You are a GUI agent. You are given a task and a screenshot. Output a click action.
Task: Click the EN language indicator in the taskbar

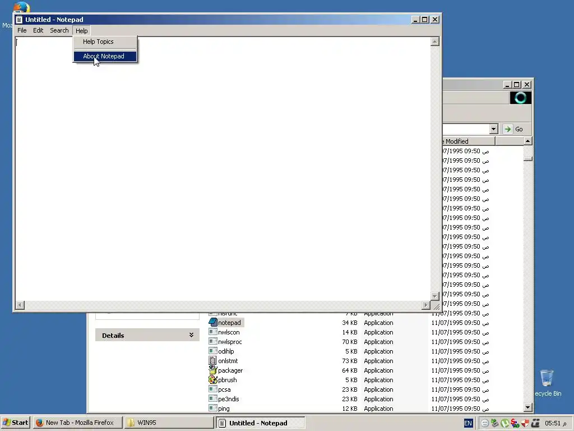tap(468, 423)
